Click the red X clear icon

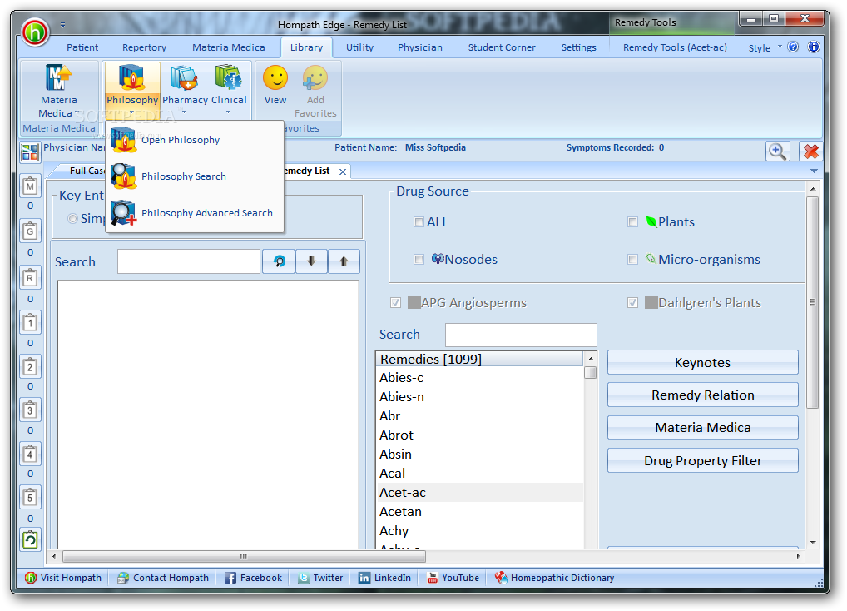click(810, 152)
